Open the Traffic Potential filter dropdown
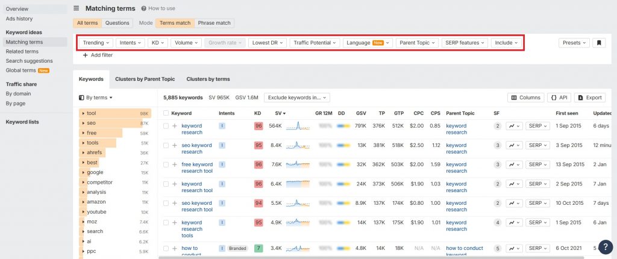This screenshot has height=259, width=617. tap(315, 43)
